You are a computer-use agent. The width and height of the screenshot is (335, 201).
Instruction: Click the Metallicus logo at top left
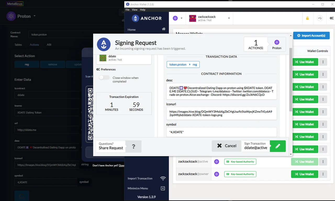pos(15,4)
